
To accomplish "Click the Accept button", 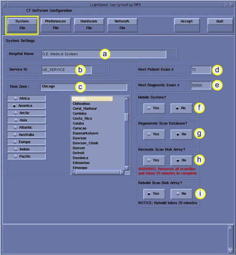I will click(186, 24).
